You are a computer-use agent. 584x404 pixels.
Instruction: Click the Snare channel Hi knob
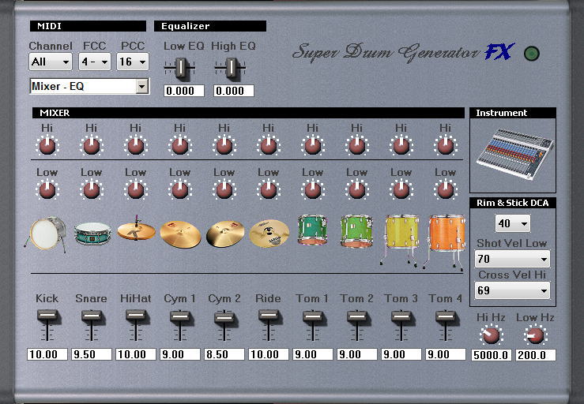tap(91, 145)
